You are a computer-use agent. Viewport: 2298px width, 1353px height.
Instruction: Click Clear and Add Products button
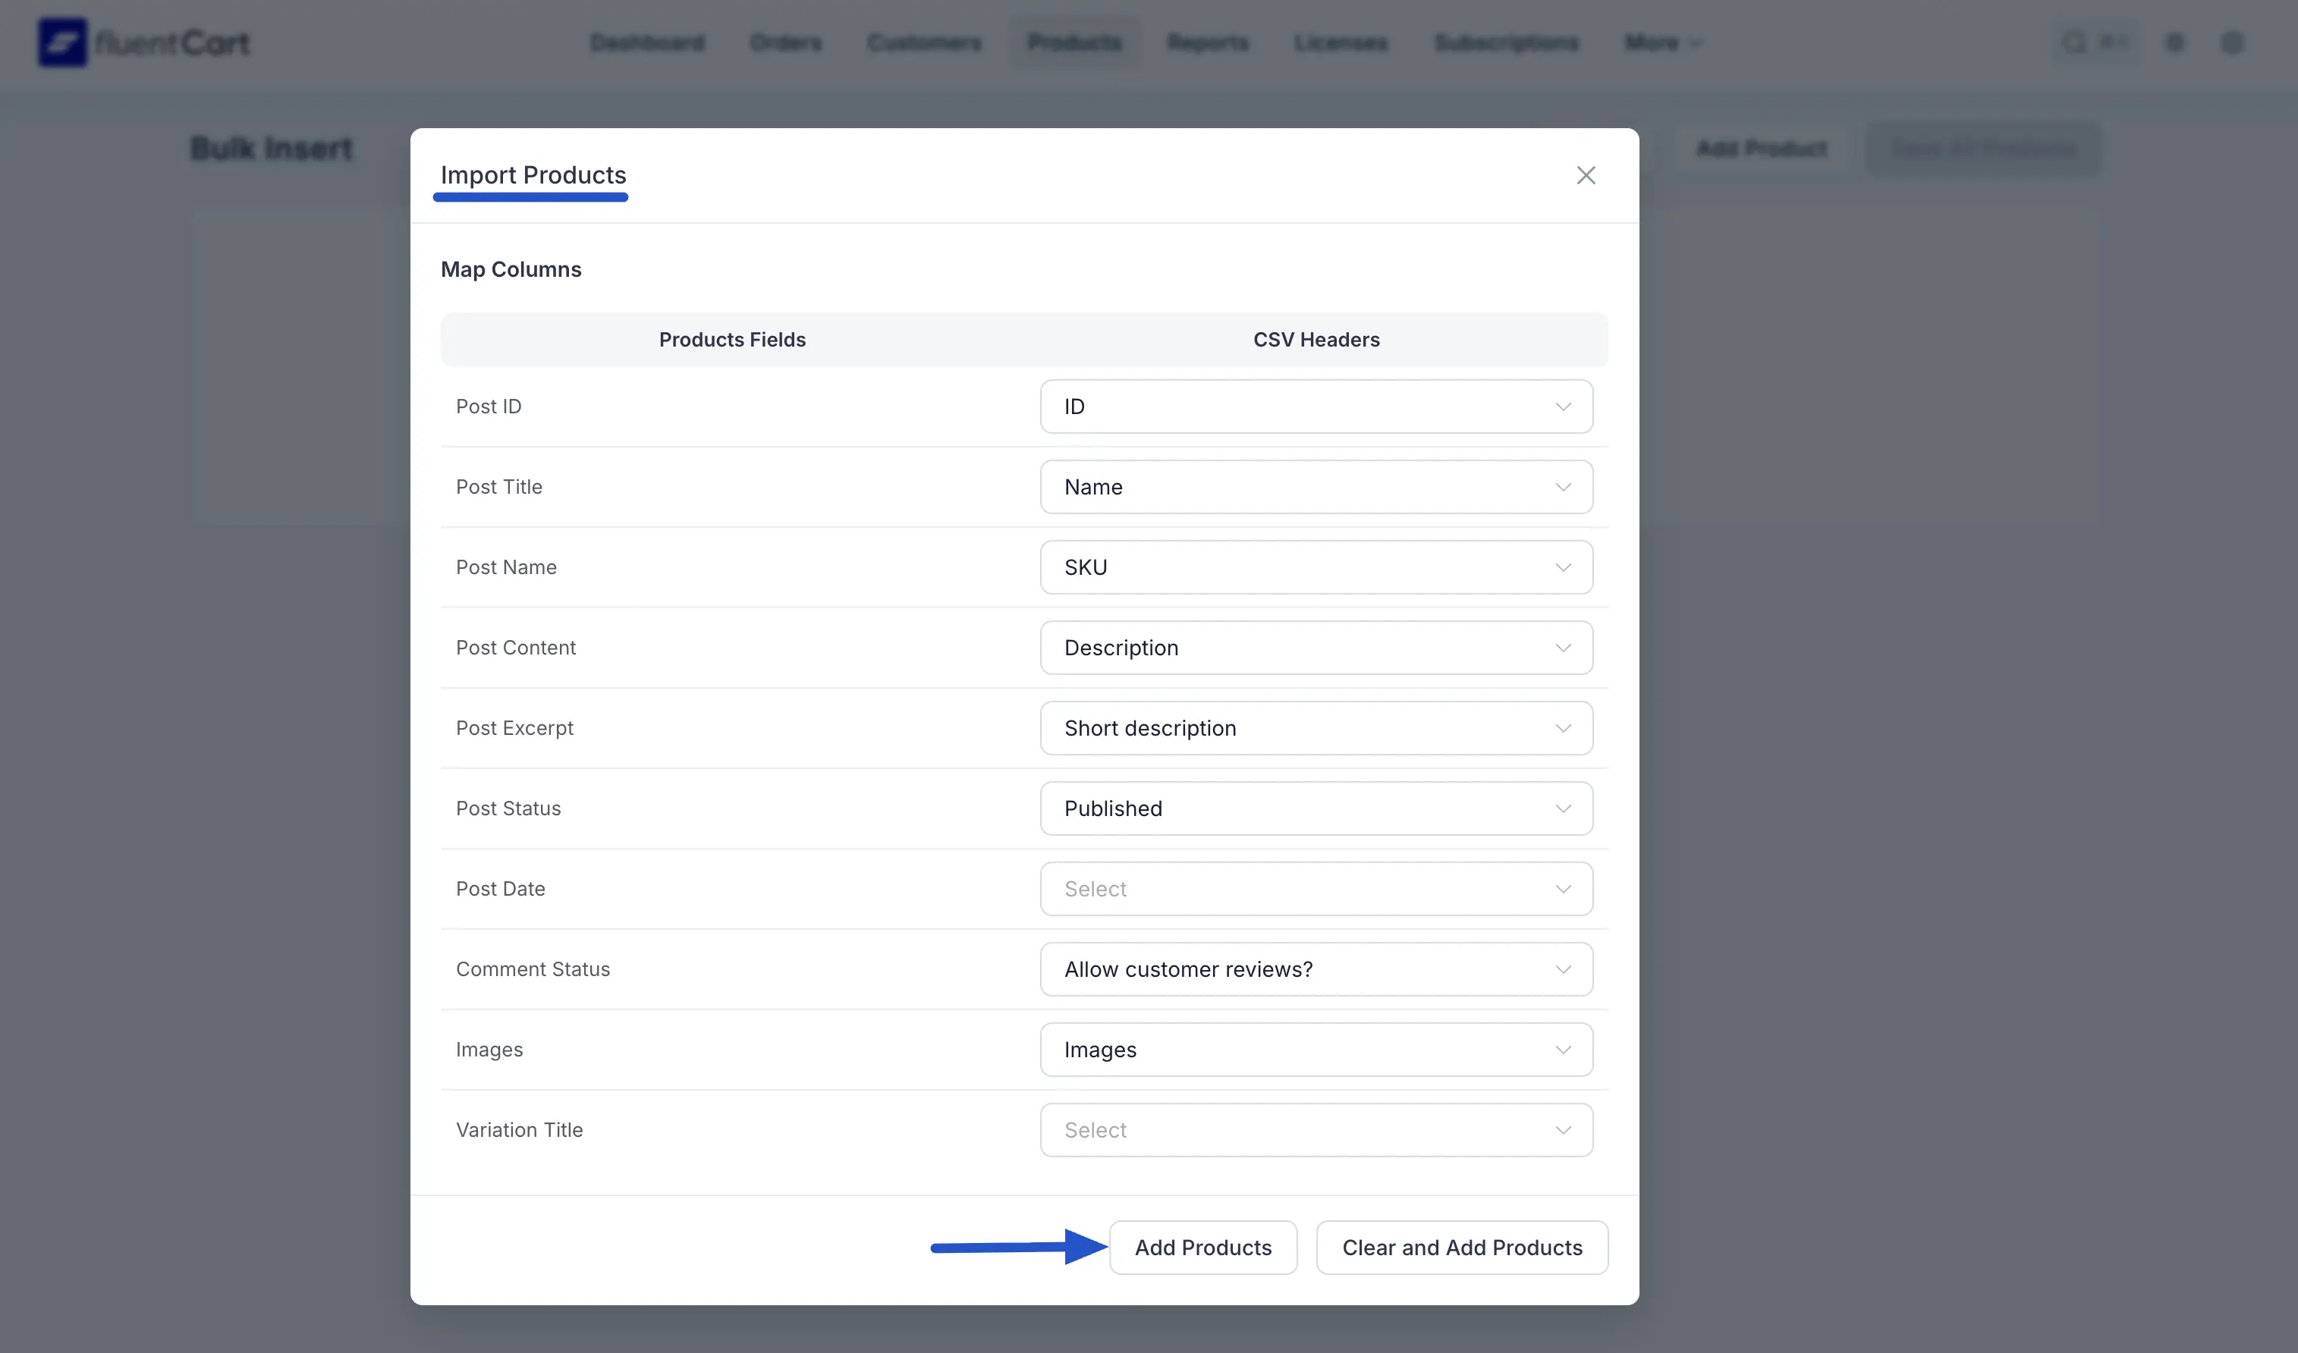[x=1461, y=1248]
